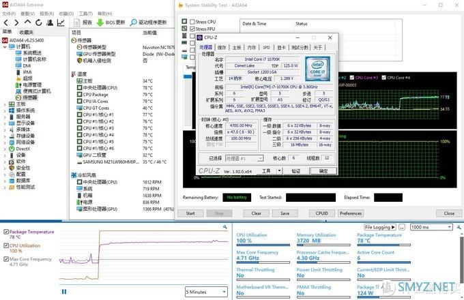The height and width of the screenshot is (300, 464).
Task: Open the 文件(F) menu
Action: click(9, 14)
